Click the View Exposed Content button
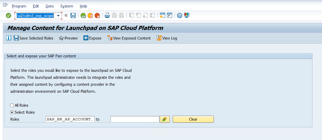 [x=129, y=38]
